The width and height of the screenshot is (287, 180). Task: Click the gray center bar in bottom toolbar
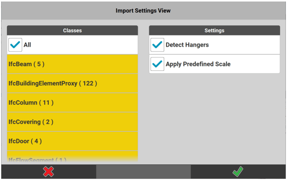(x=143, y=171)
